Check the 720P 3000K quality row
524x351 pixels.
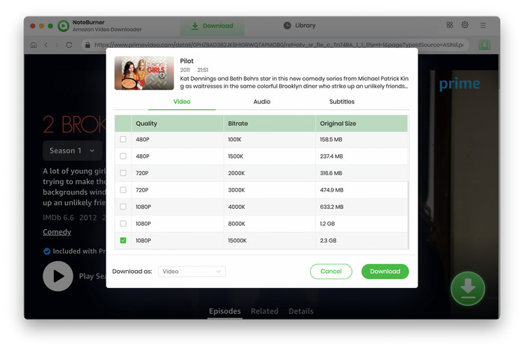click(x=123, y=189)
